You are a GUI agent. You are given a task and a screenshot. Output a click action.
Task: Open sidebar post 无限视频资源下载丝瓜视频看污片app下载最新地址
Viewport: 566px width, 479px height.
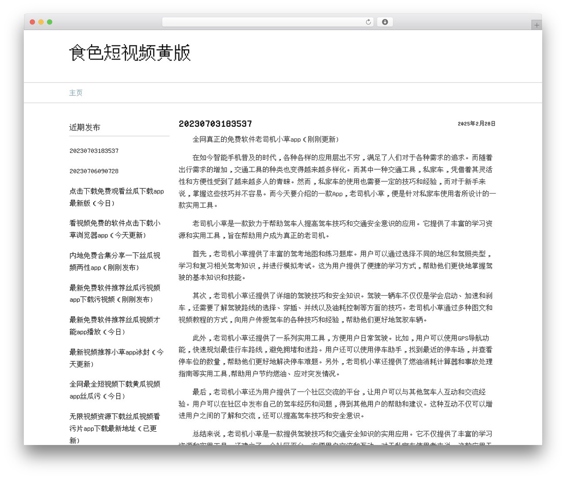point(115,428)
